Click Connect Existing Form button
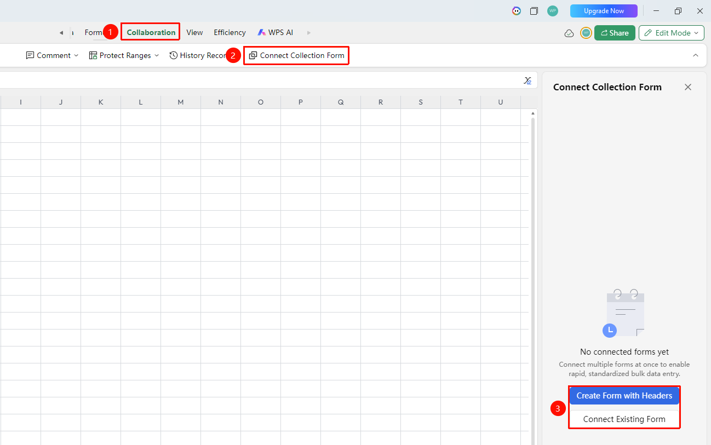711x445 pixels. (x=624, y=419)
